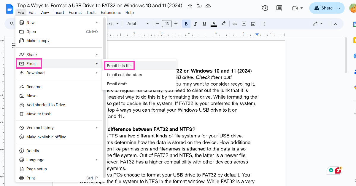This screenshot has height=186, width=356.
Task: Open Page setup
Action: [x=59, y=169]
